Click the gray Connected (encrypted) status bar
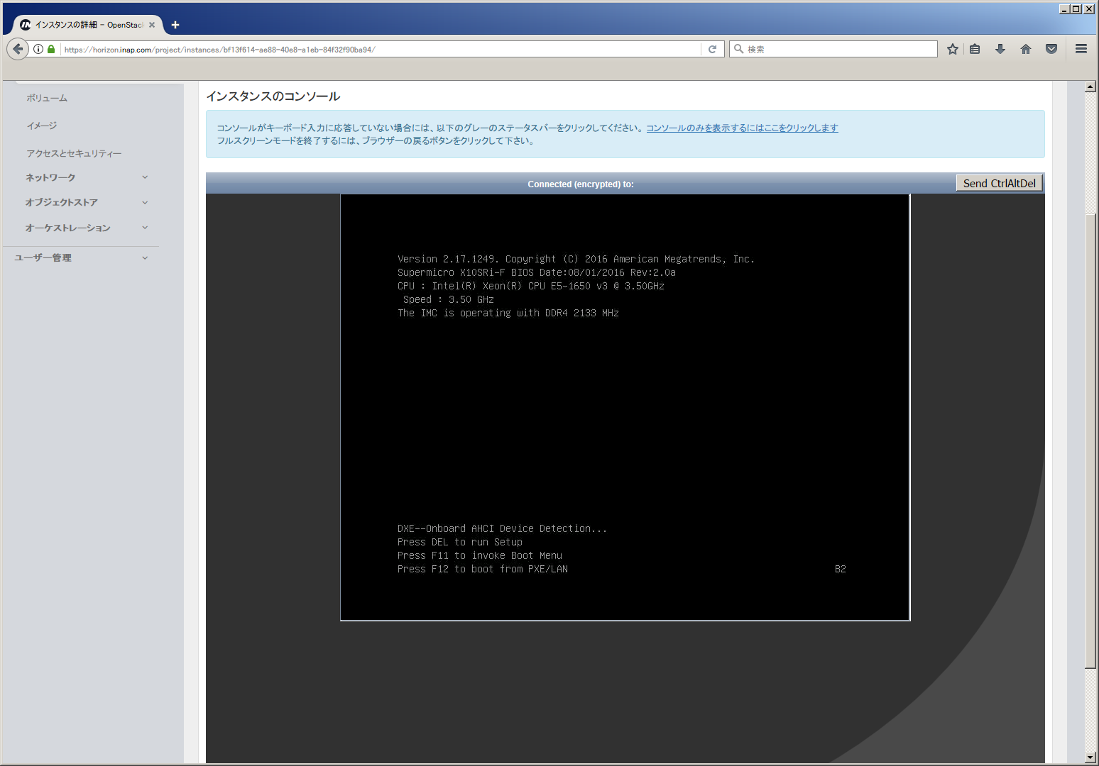The height and width of the screenshot is (766, 1099). pyautogui.click(x=581, y=184)
